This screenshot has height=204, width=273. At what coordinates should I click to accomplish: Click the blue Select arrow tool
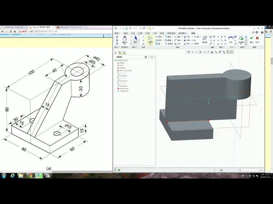pyautogui.click(x=136, y=38)
